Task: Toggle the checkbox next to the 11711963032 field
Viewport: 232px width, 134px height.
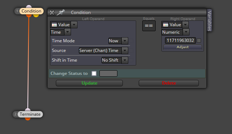Action: [199, 40]
